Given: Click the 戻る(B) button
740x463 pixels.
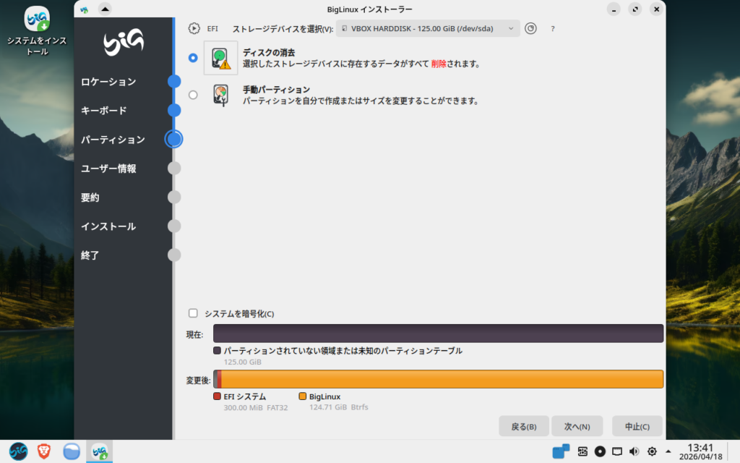Looking at the screenshot, I should pyautogui.click(x=523, y=426).
